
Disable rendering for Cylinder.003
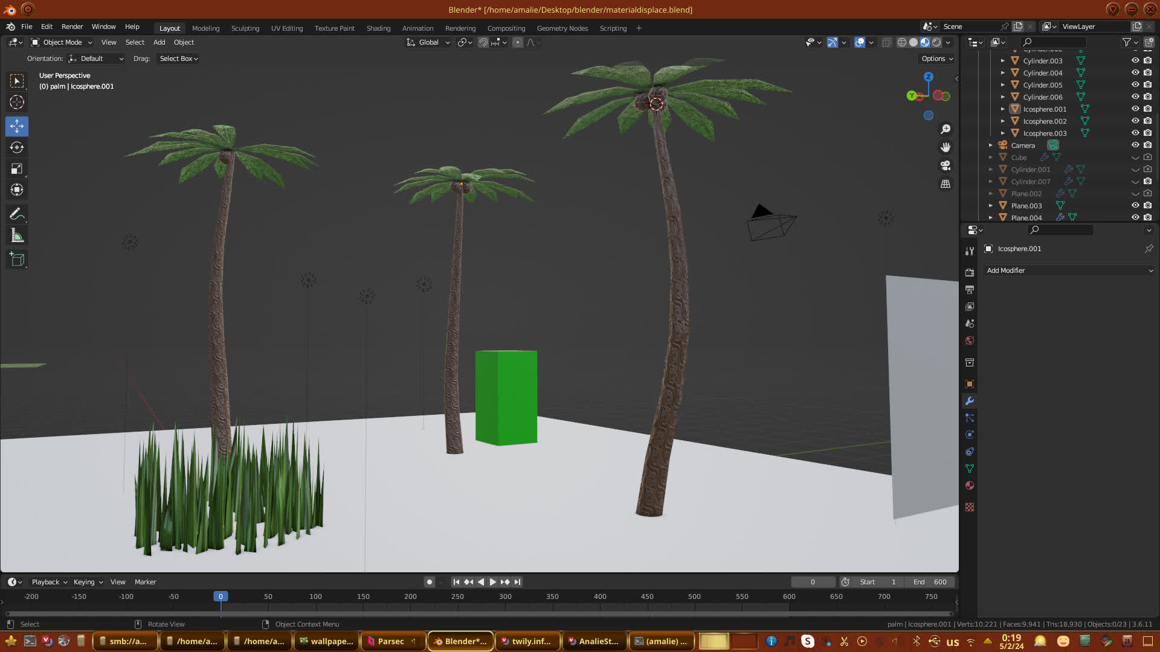click(1148, 61)
